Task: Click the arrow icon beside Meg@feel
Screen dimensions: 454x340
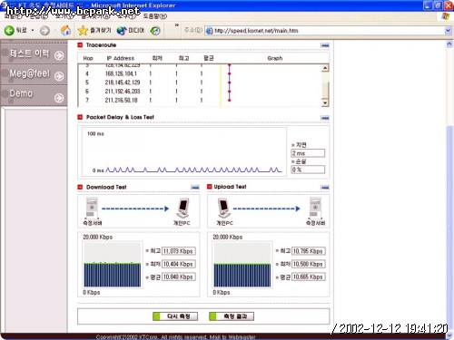Action: pos(59,76)
